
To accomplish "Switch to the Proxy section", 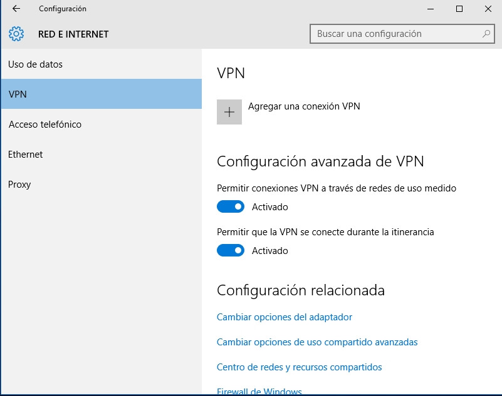I will pos(19,185).
